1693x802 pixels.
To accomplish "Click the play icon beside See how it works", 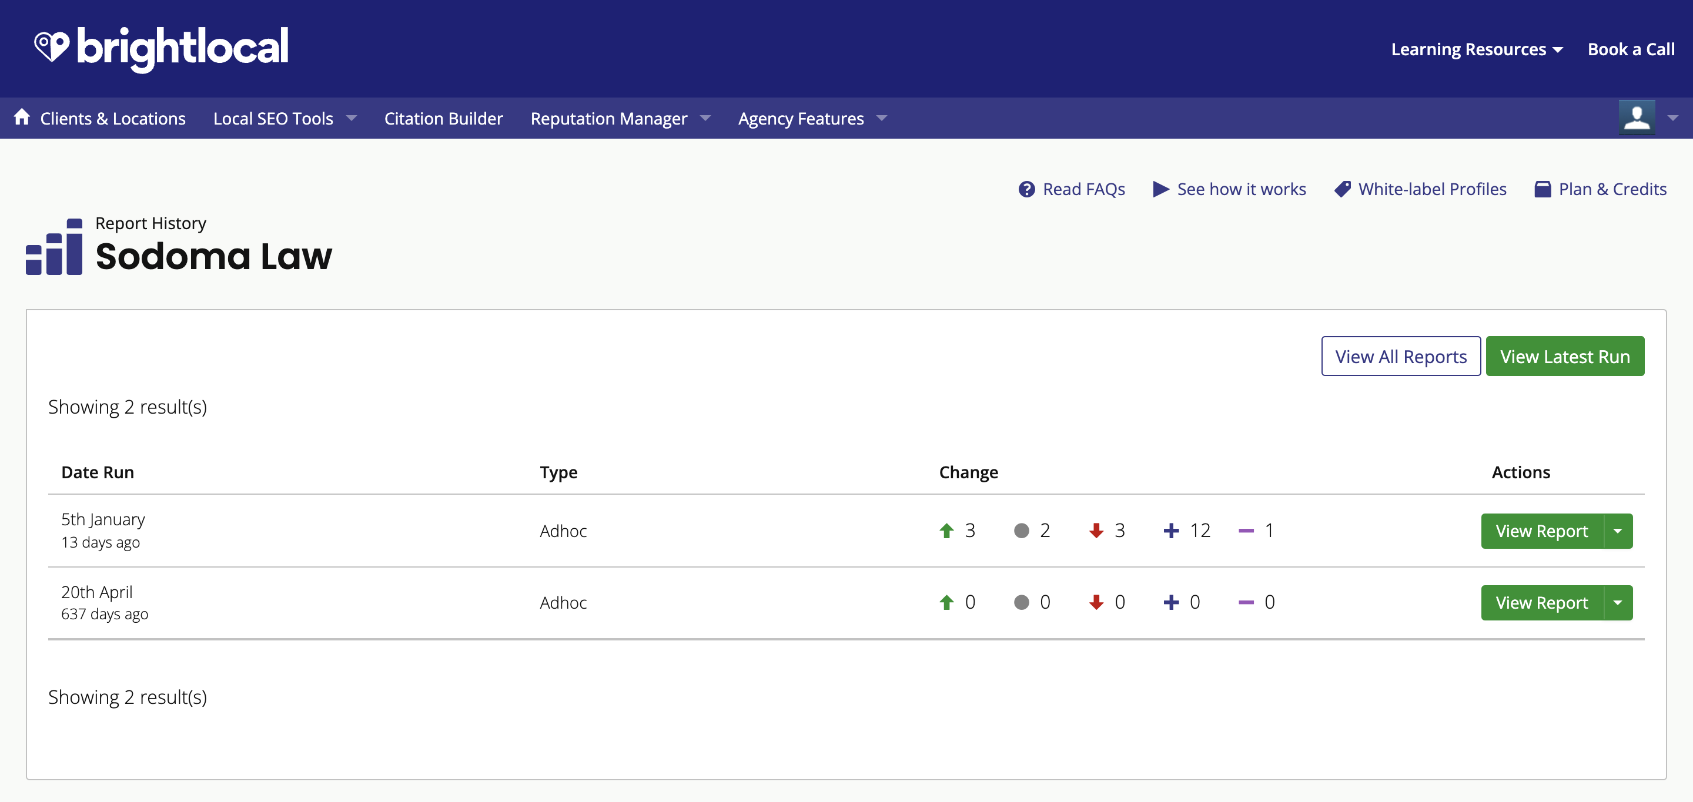I will [1160, 189].
